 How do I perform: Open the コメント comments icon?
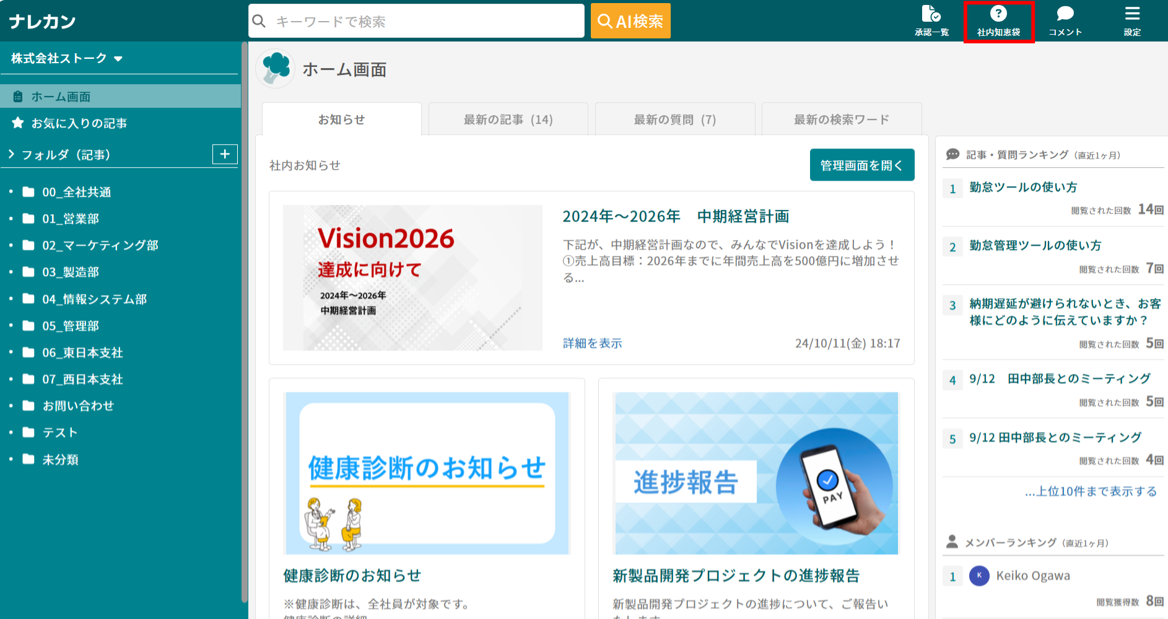pos(1065,19)
